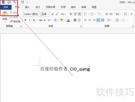Open the font color dropdown arrow
Viewport: 135px width, 102px height.
tap(72, 20)
